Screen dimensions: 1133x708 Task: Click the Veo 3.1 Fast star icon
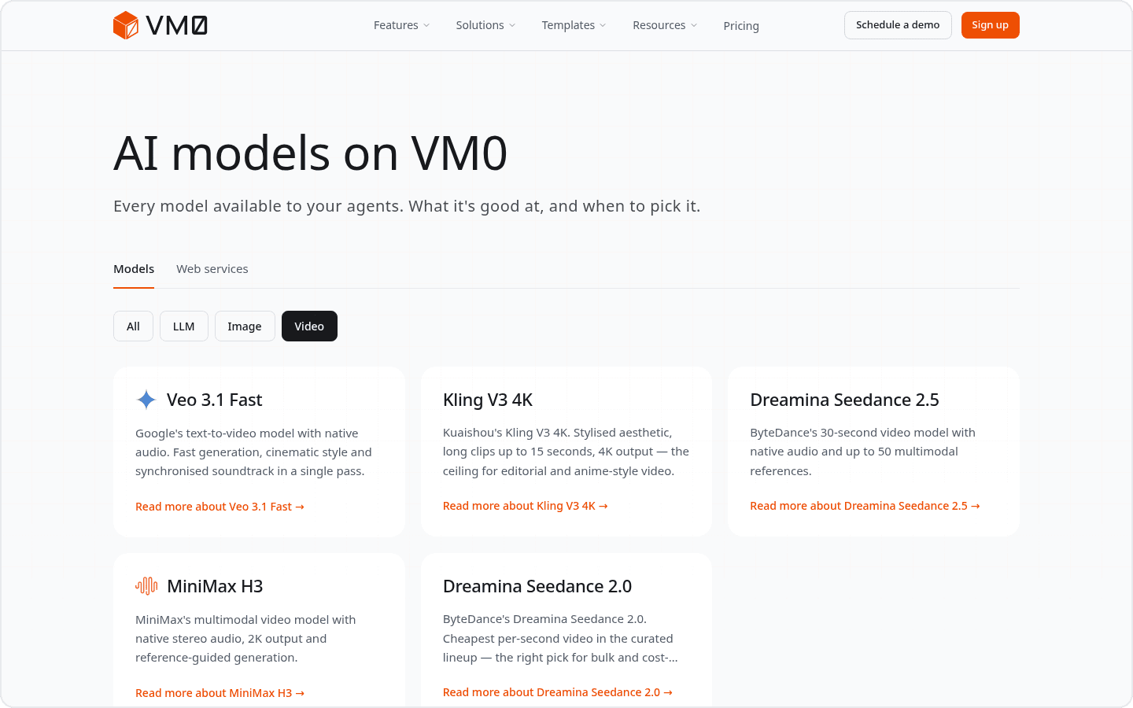pyautogui.click(x=146, y=400)
